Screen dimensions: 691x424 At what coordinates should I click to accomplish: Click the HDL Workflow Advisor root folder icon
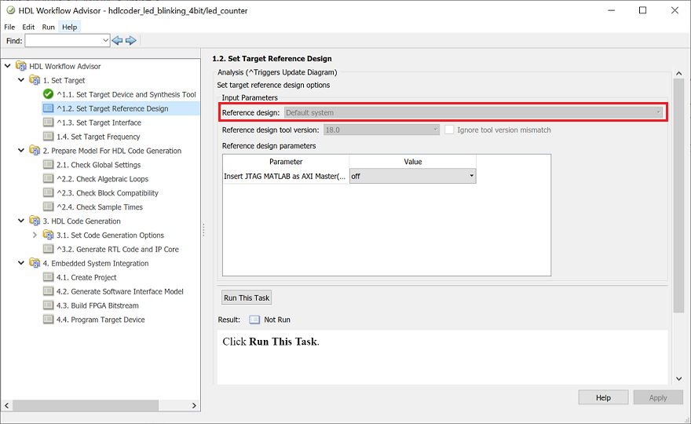click(21, 66)
